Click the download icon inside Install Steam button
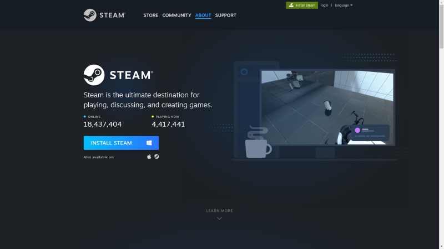 [291, 5]
